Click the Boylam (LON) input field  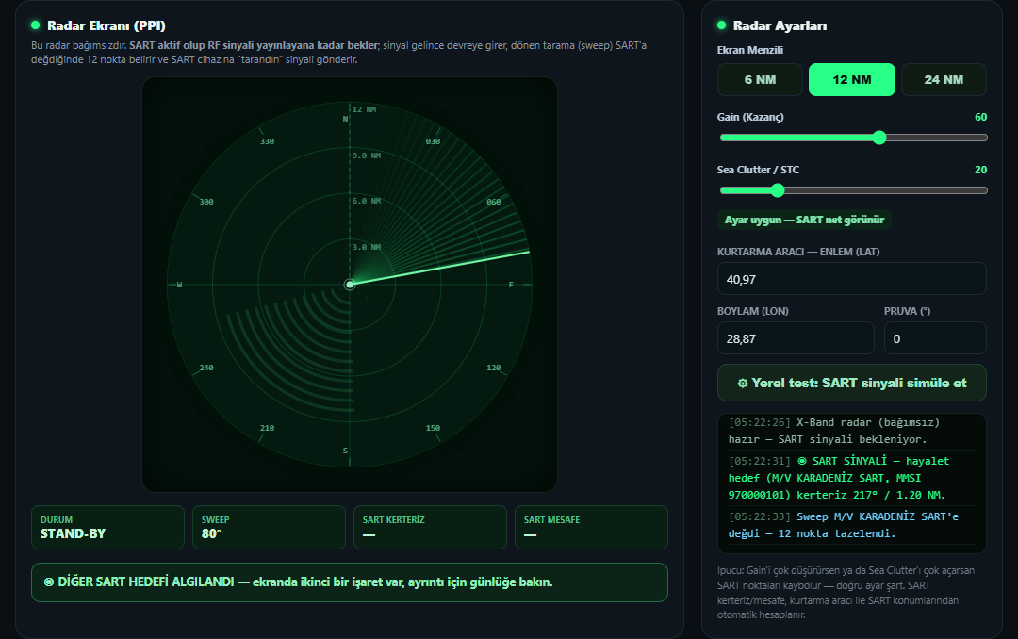(796, 338)
